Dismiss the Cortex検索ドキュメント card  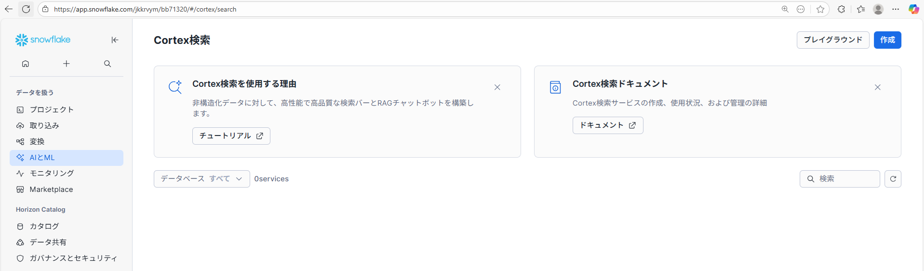[x=878, y=87]
